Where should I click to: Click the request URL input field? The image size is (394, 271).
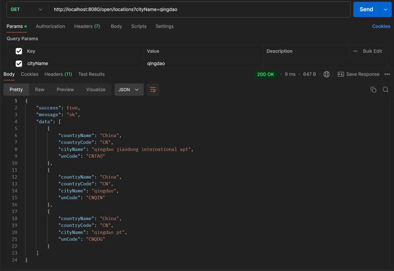201,10
